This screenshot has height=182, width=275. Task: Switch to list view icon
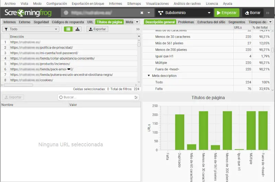68,29
